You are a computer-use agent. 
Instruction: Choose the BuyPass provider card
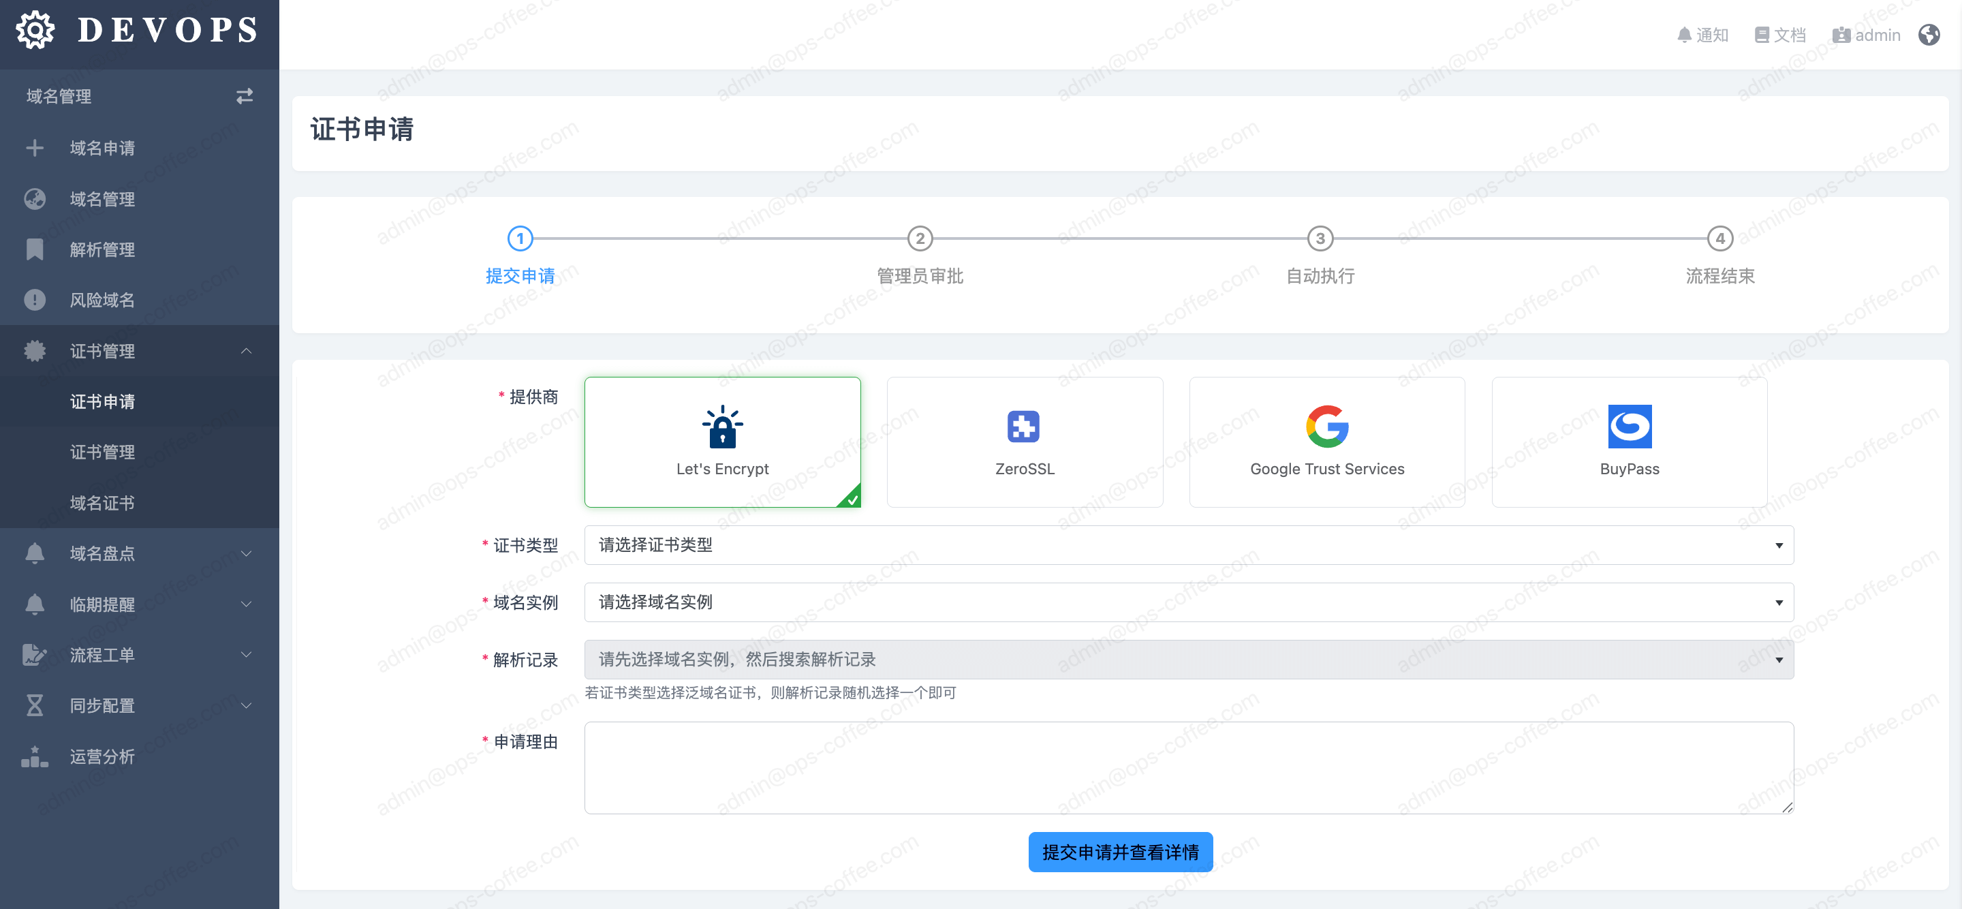1629,442
